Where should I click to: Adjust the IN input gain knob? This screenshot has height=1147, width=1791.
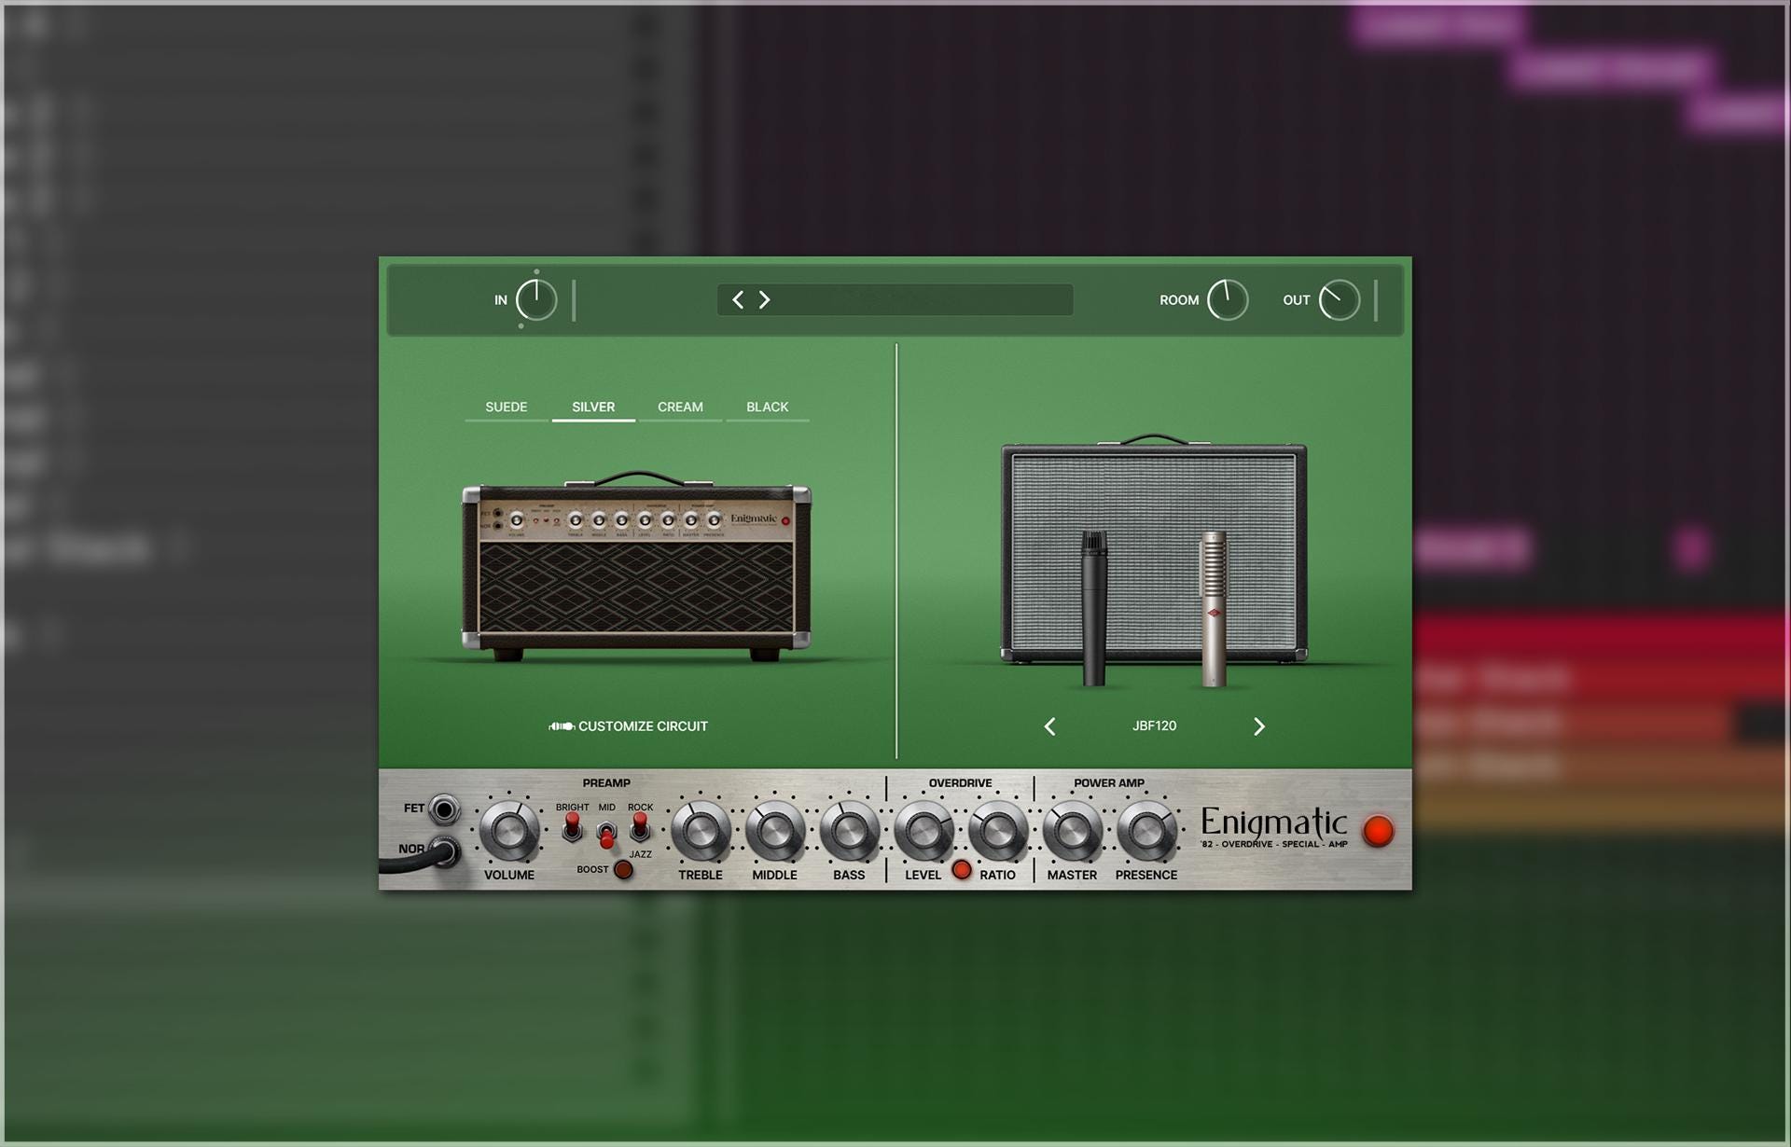536,300
